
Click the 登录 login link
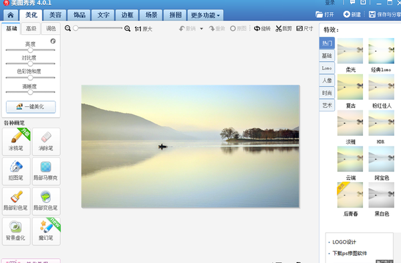tap(330, 3)
